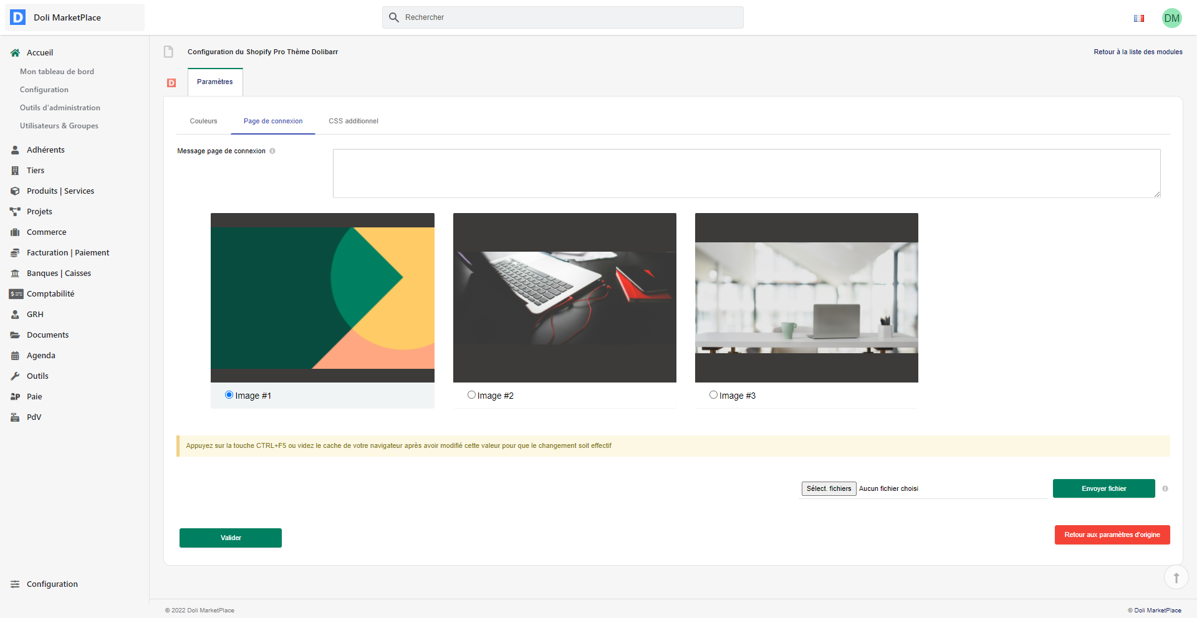Click info icon beside Message page de connexion
The width and height of the screenshot is (1197, 618).
272,151
